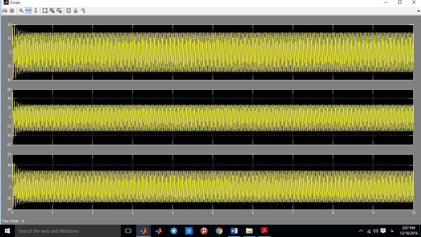Switch to Google Chrome in taskbar
Screen dimensions: 421x237
coord(219,231)
